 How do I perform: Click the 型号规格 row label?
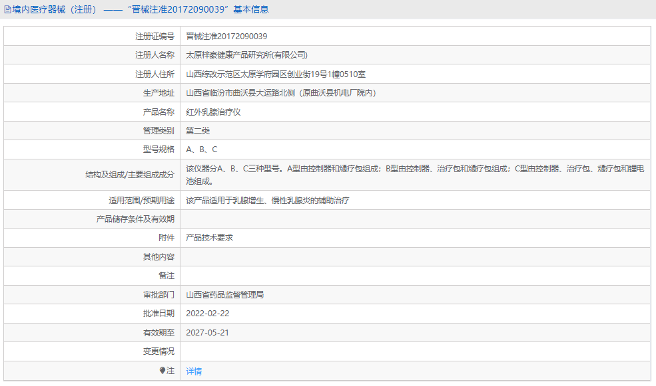pos(159,149)
